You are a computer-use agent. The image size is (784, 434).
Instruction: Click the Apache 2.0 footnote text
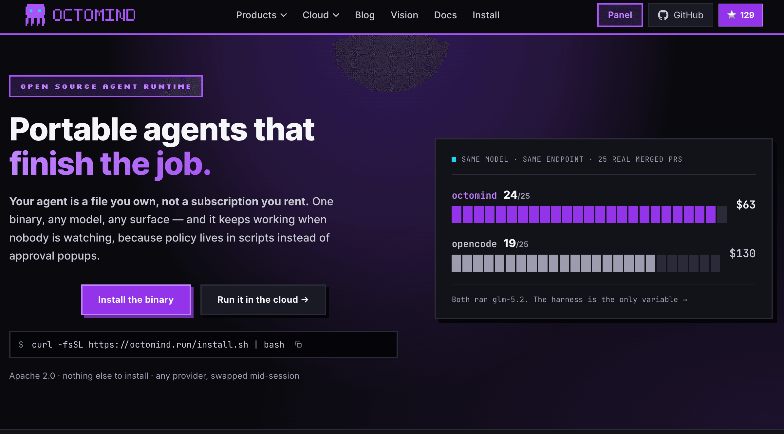pos(154,376)
